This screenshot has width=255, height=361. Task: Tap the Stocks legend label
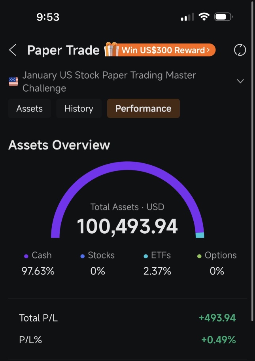pos(101,255)
